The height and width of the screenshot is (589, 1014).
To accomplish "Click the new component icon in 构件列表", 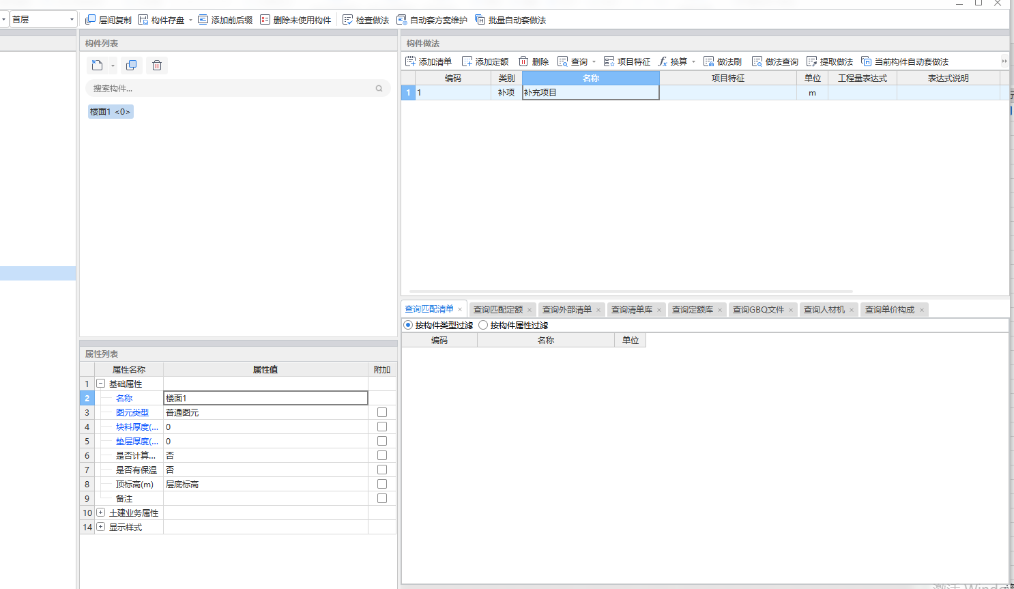I will [97, 65].
